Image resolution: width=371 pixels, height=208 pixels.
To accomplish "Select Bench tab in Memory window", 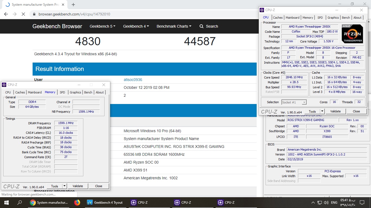I will tap(88, 92).
